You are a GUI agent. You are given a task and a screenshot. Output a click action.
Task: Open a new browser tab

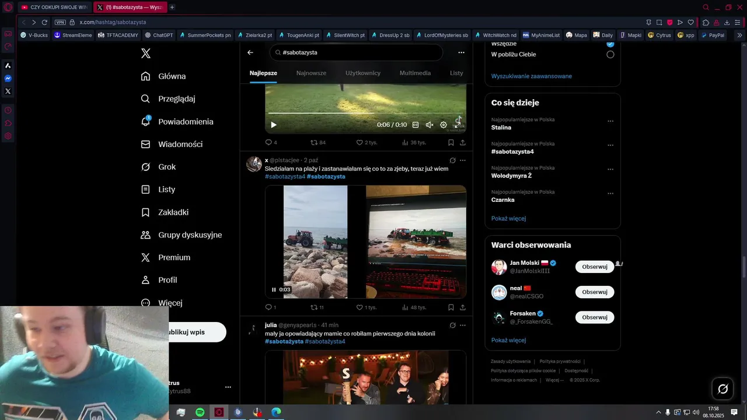[172, 7]
